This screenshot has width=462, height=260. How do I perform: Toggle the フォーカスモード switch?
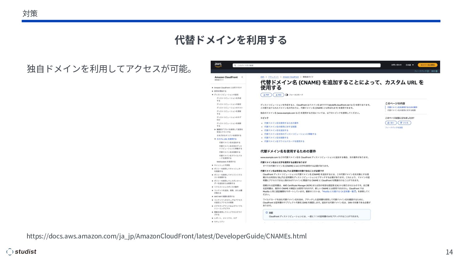[x=287, y=95]
